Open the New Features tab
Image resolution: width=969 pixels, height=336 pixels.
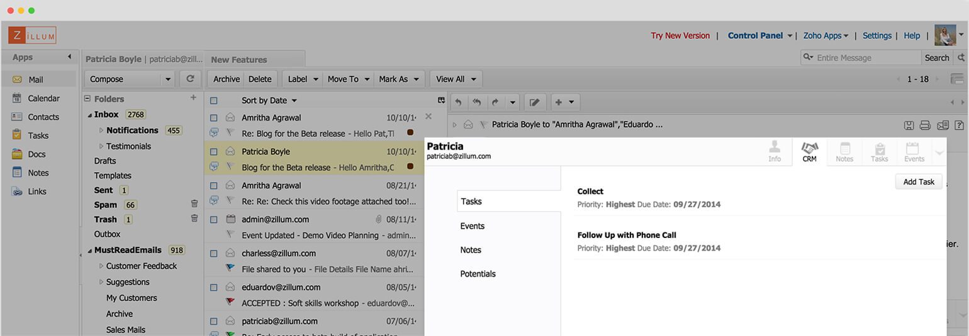pyautogui.click(x=255, y=60)
